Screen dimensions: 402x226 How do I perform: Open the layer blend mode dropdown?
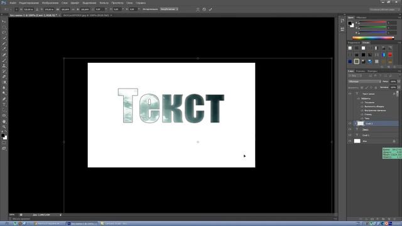[x=364, y=82]
